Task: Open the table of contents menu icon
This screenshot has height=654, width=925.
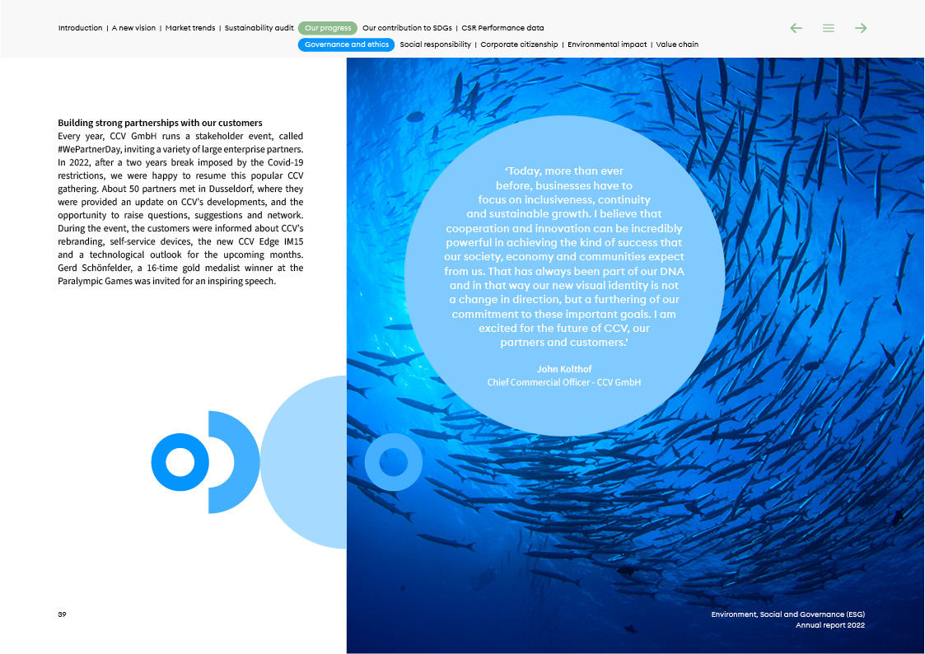Action: pyautogui.click(x=829, y=28)
